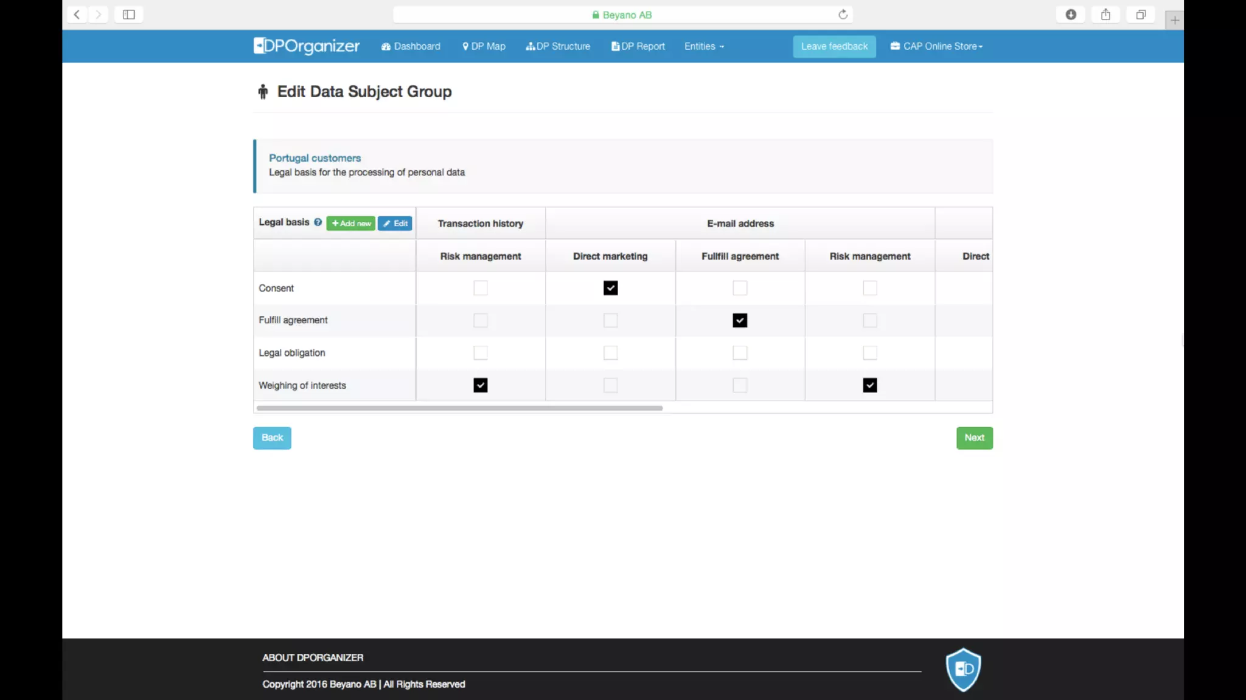Viewport: 1246px width, 700px height.
Task: Click the DPOrganizer logo
Action: pyautogui.click(x=306, y=46)
